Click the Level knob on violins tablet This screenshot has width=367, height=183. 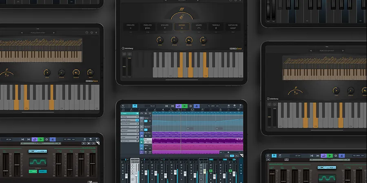coord(160,40)
